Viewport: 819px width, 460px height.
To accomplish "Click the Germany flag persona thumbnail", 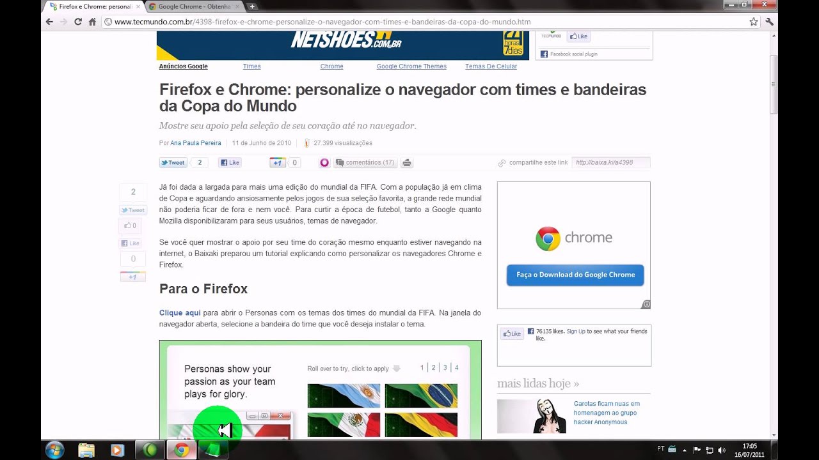I will coord(421,425).
